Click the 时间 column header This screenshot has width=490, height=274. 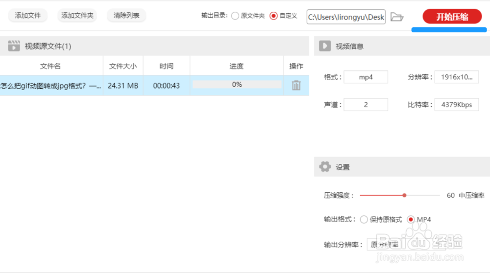tap(166, 66)
